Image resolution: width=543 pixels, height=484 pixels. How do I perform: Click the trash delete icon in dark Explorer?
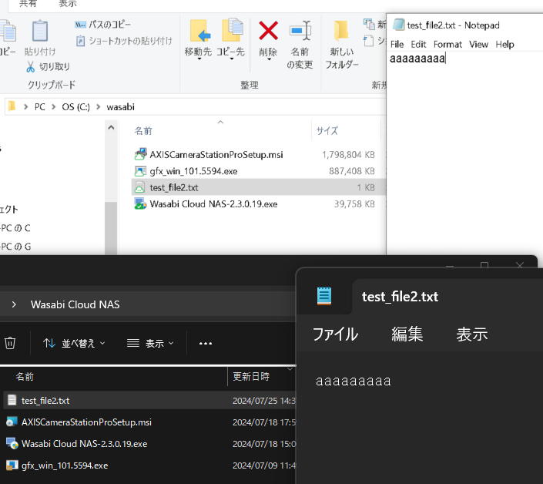click(10, 343)
